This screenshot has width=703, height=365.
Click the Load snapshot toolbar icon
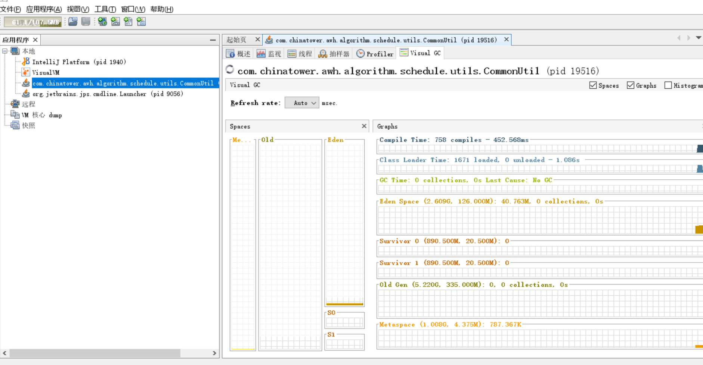click(x=73, y=22)
